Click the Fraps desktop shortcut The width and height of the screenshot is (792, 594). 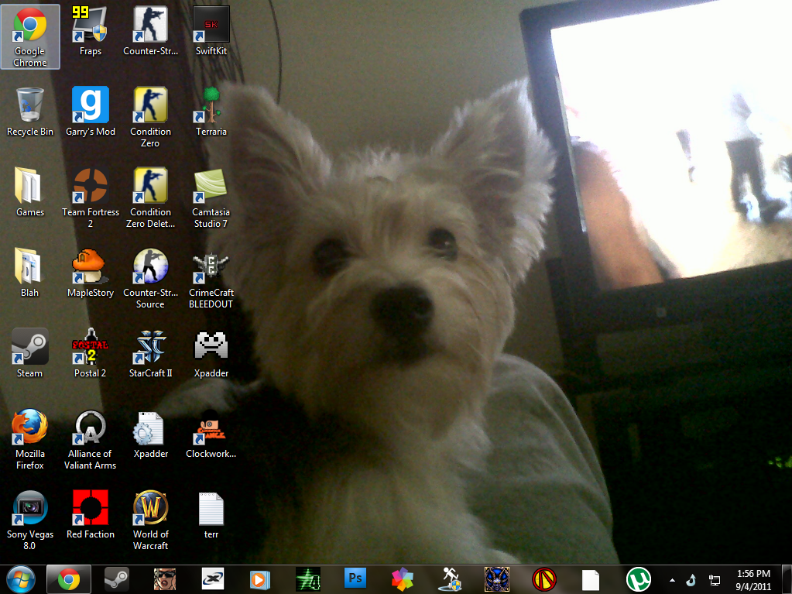click(91, 27)
